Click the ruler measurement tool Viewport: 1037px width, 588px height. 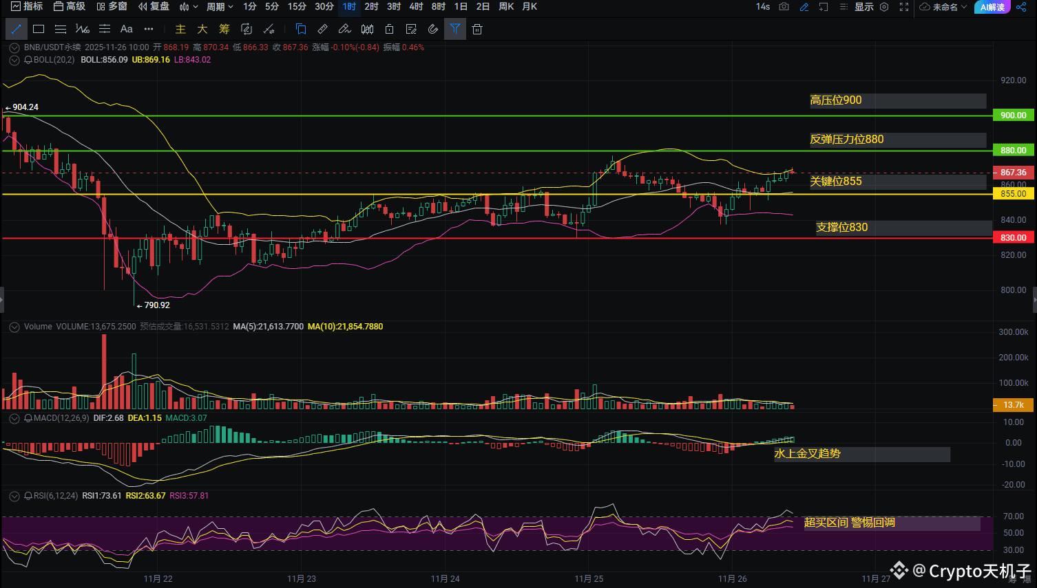point(322,29)
